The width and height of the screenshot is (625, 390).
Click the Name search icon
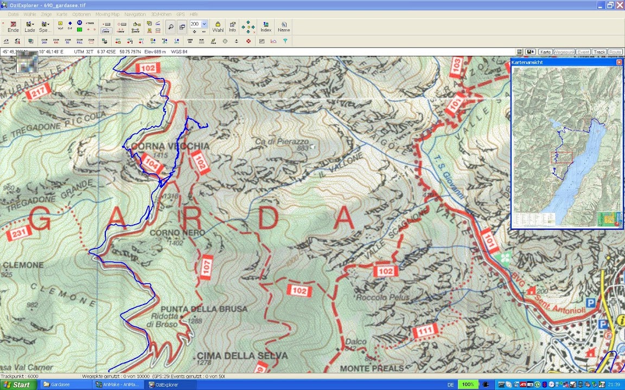point(284,27)
